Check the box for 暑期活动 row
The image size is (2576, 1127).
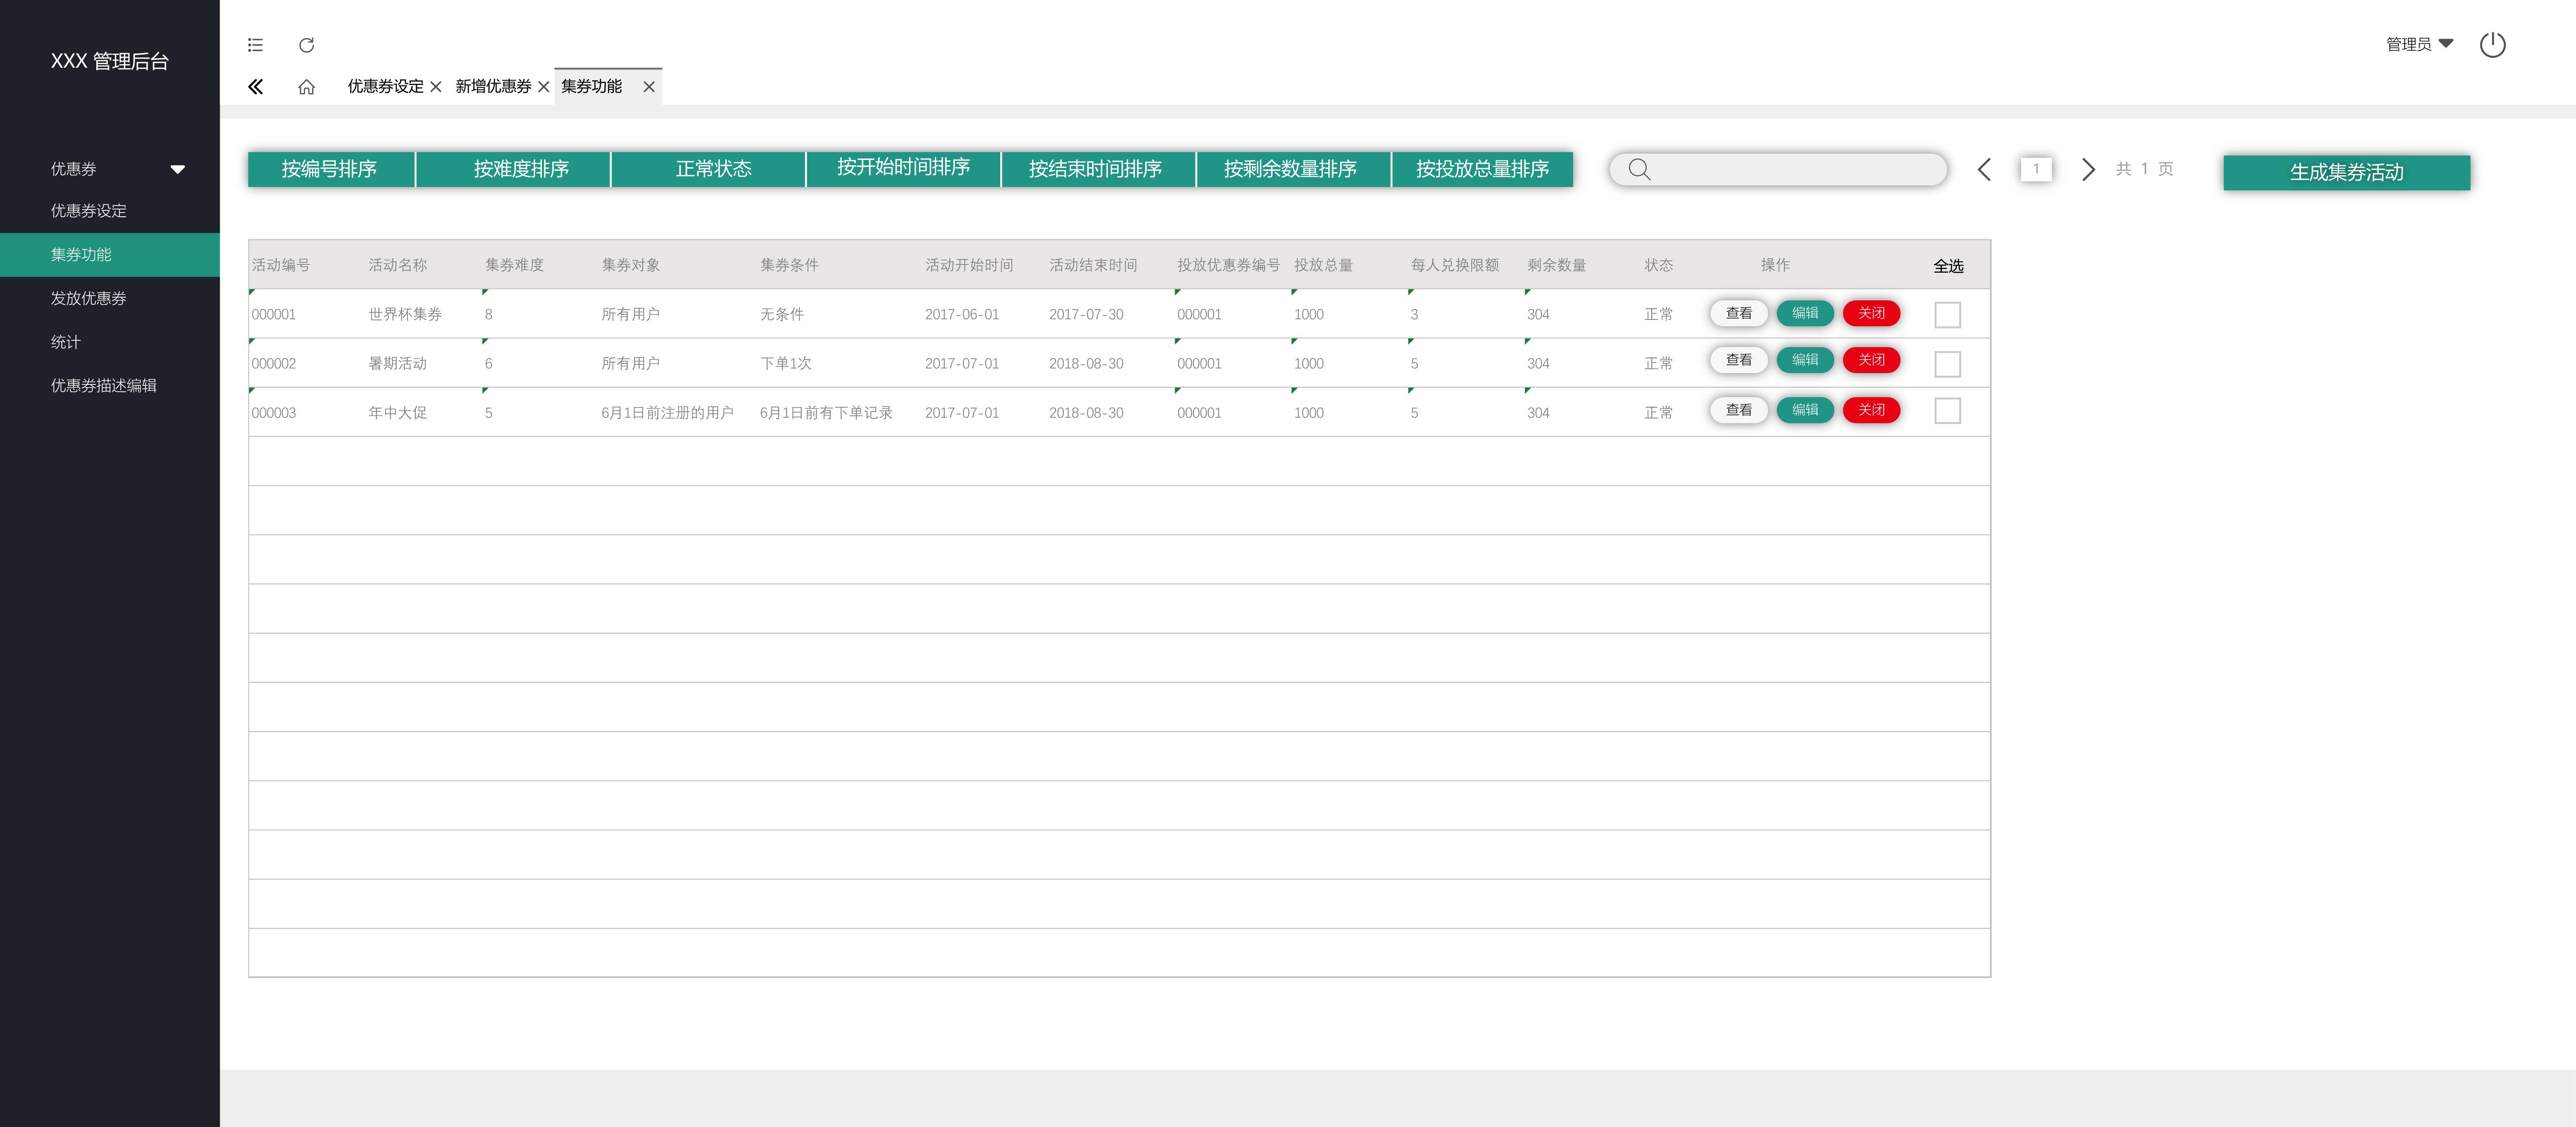click(1947, 364)
